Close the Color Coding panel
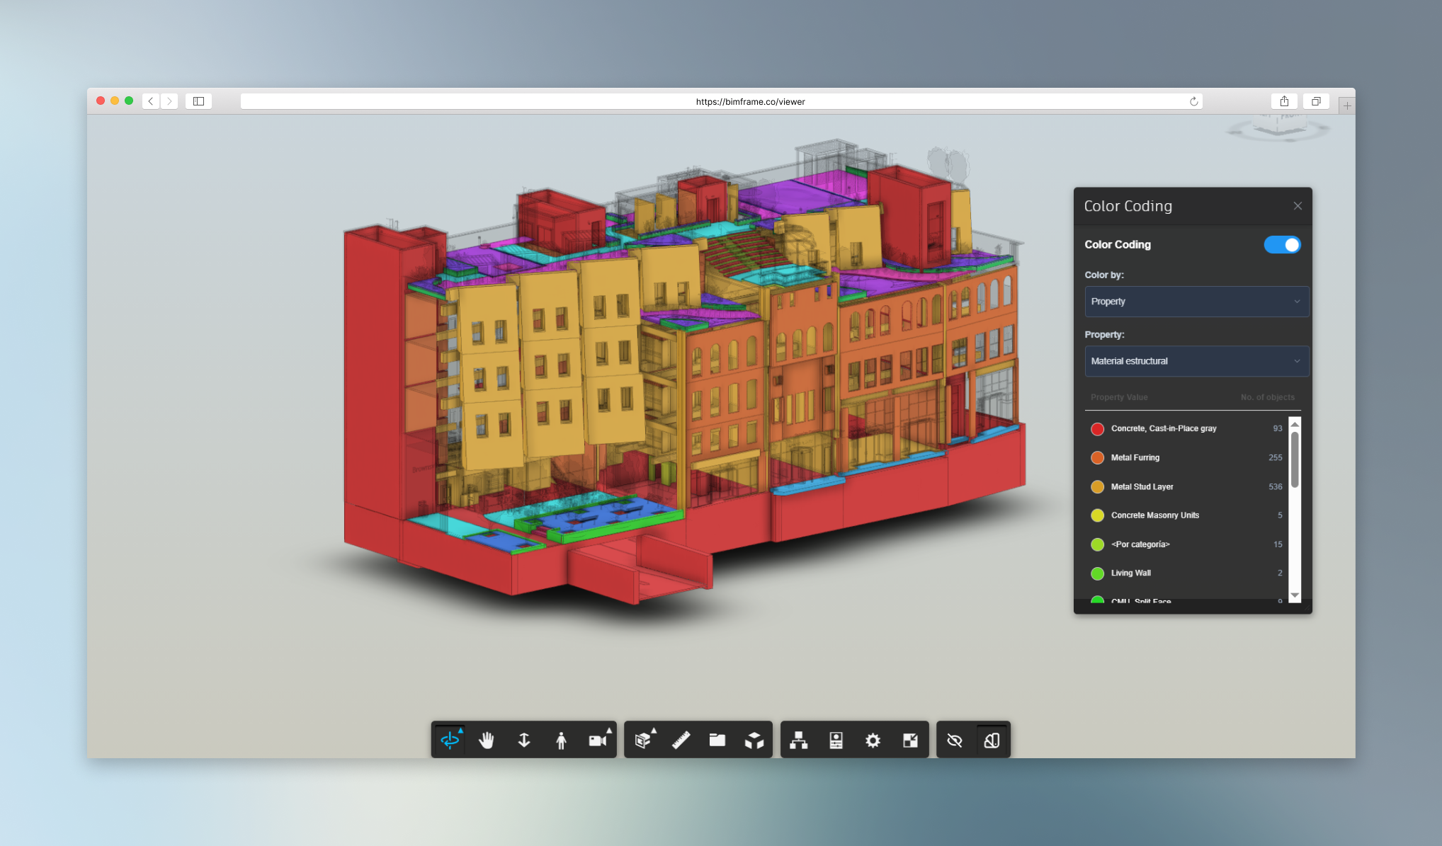Viewport: 1442px width, 846px height. (x=1298, y=206)
